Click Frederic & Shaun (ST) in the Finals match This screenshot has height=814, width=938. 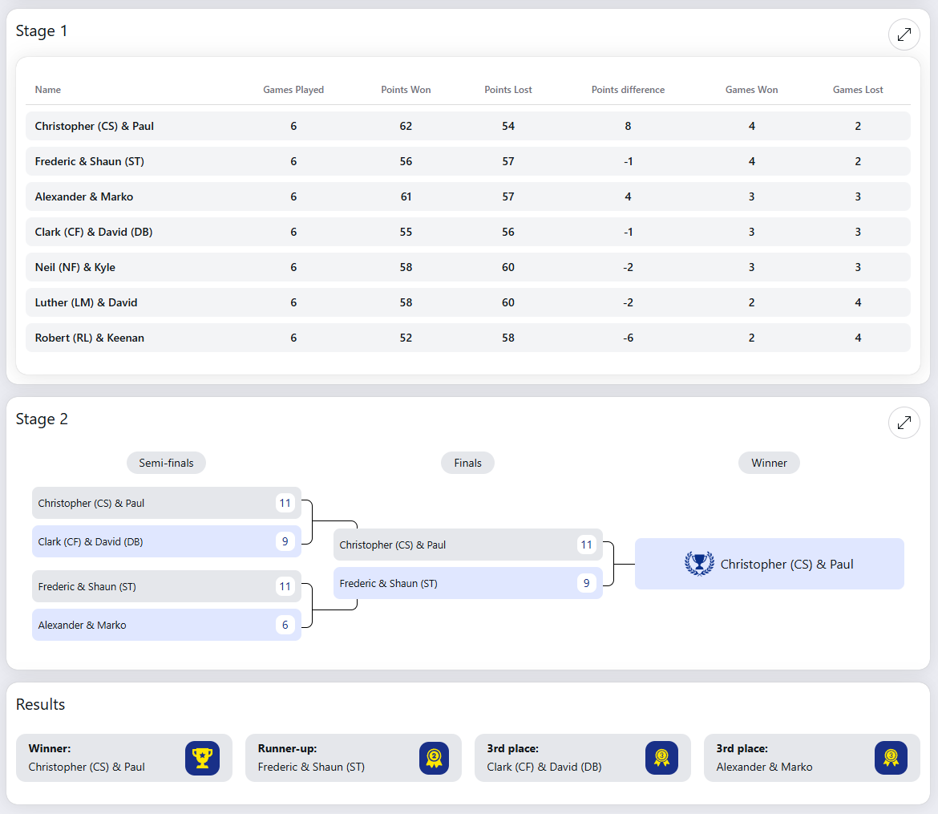pyautogui.click(x=389, y=583)
